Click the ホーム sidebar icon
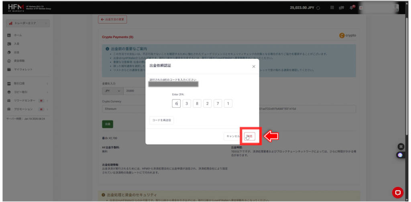The width and height of the screenshot is (411, 202). pyautogui.click(x=9, y=35)
